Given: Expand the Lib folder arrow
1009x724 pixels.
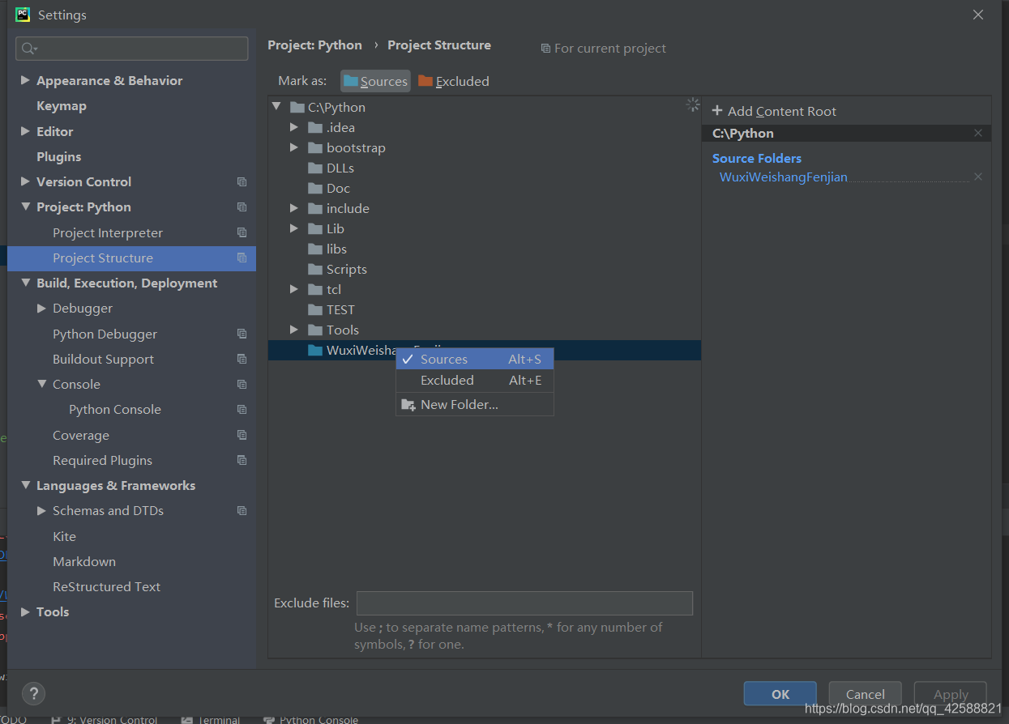Looking at the screenshot, I should coord(294,228).
